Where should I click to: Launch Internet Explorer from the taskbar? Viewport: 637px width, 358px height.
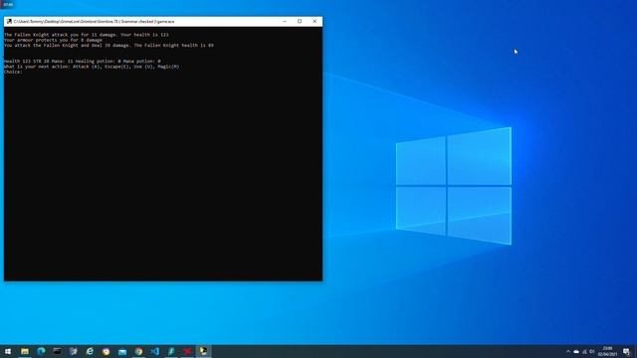point(90,351)
